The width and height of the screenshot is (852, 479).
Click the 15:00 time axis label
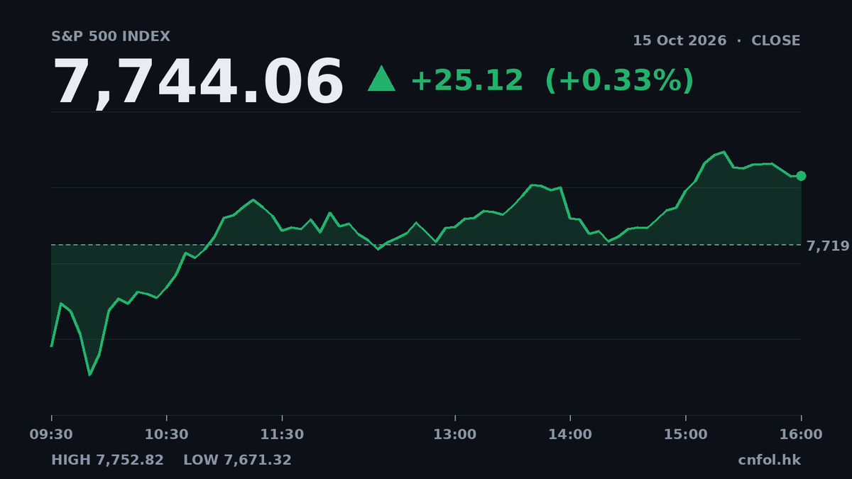point(686,434)
